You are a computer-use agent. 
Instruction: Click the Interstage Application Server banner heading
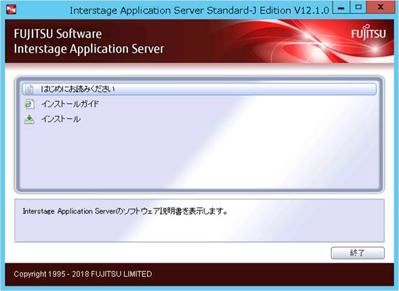pos(89,49)
